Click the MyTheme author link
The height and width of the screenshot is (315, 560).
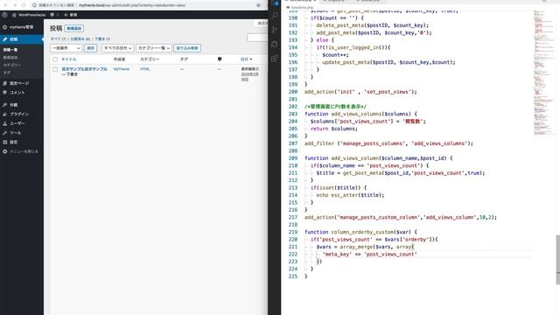pos(122,69)
